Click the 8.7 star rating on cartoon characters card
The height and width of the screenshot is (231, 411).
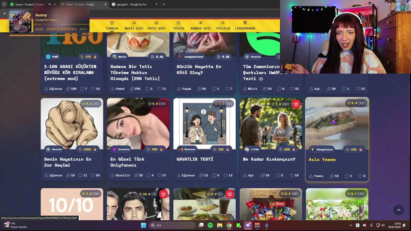[356, 194]
